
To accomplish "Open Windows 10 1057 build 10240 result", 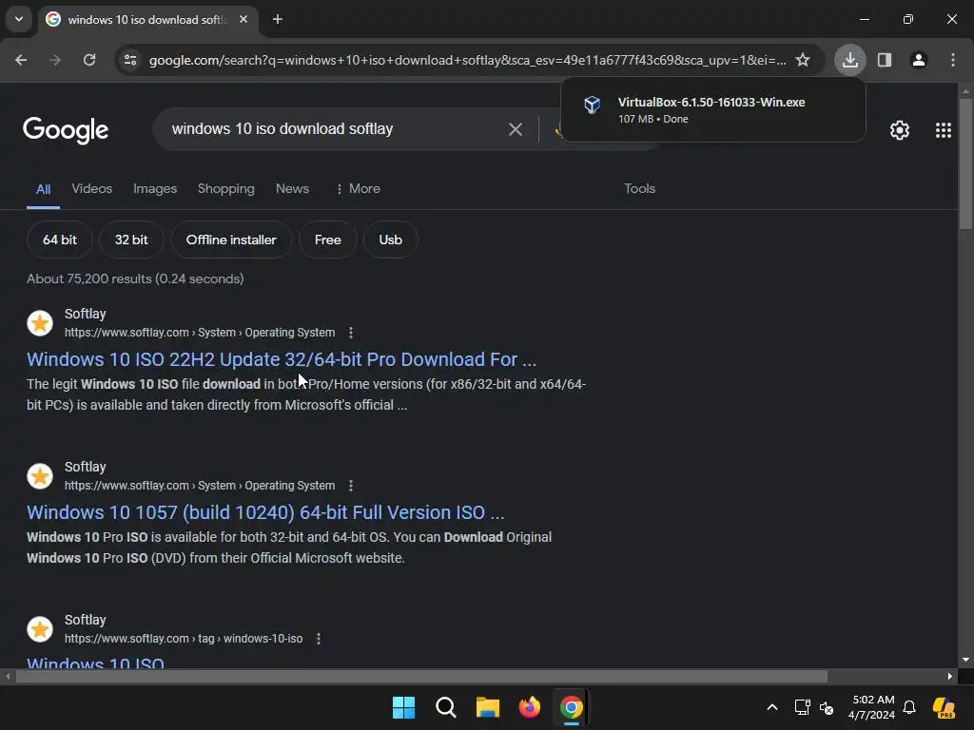I will 265,512.
